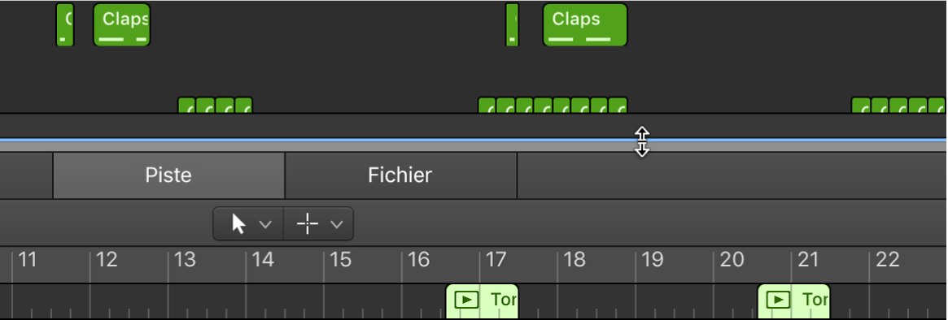Click bar 15 in the ruler
Screen dimensions: 948x320
pos(340,260)
